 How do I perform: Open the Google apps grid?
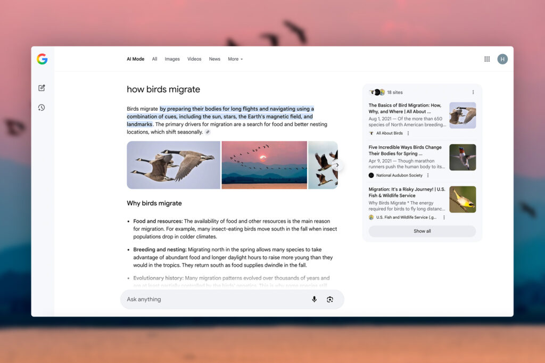pos(487,59)
